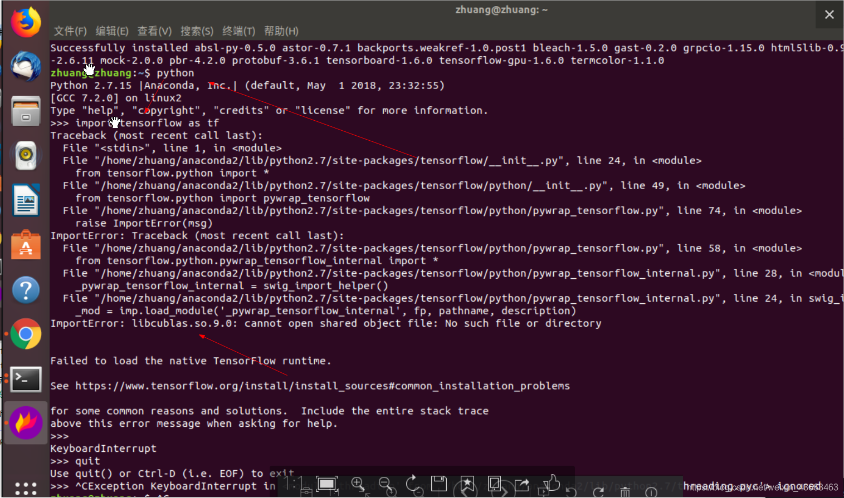This screenshot has width=844, height=498.
Task: Launch Google Chrome from the dock
Action: tap(26, 334)
